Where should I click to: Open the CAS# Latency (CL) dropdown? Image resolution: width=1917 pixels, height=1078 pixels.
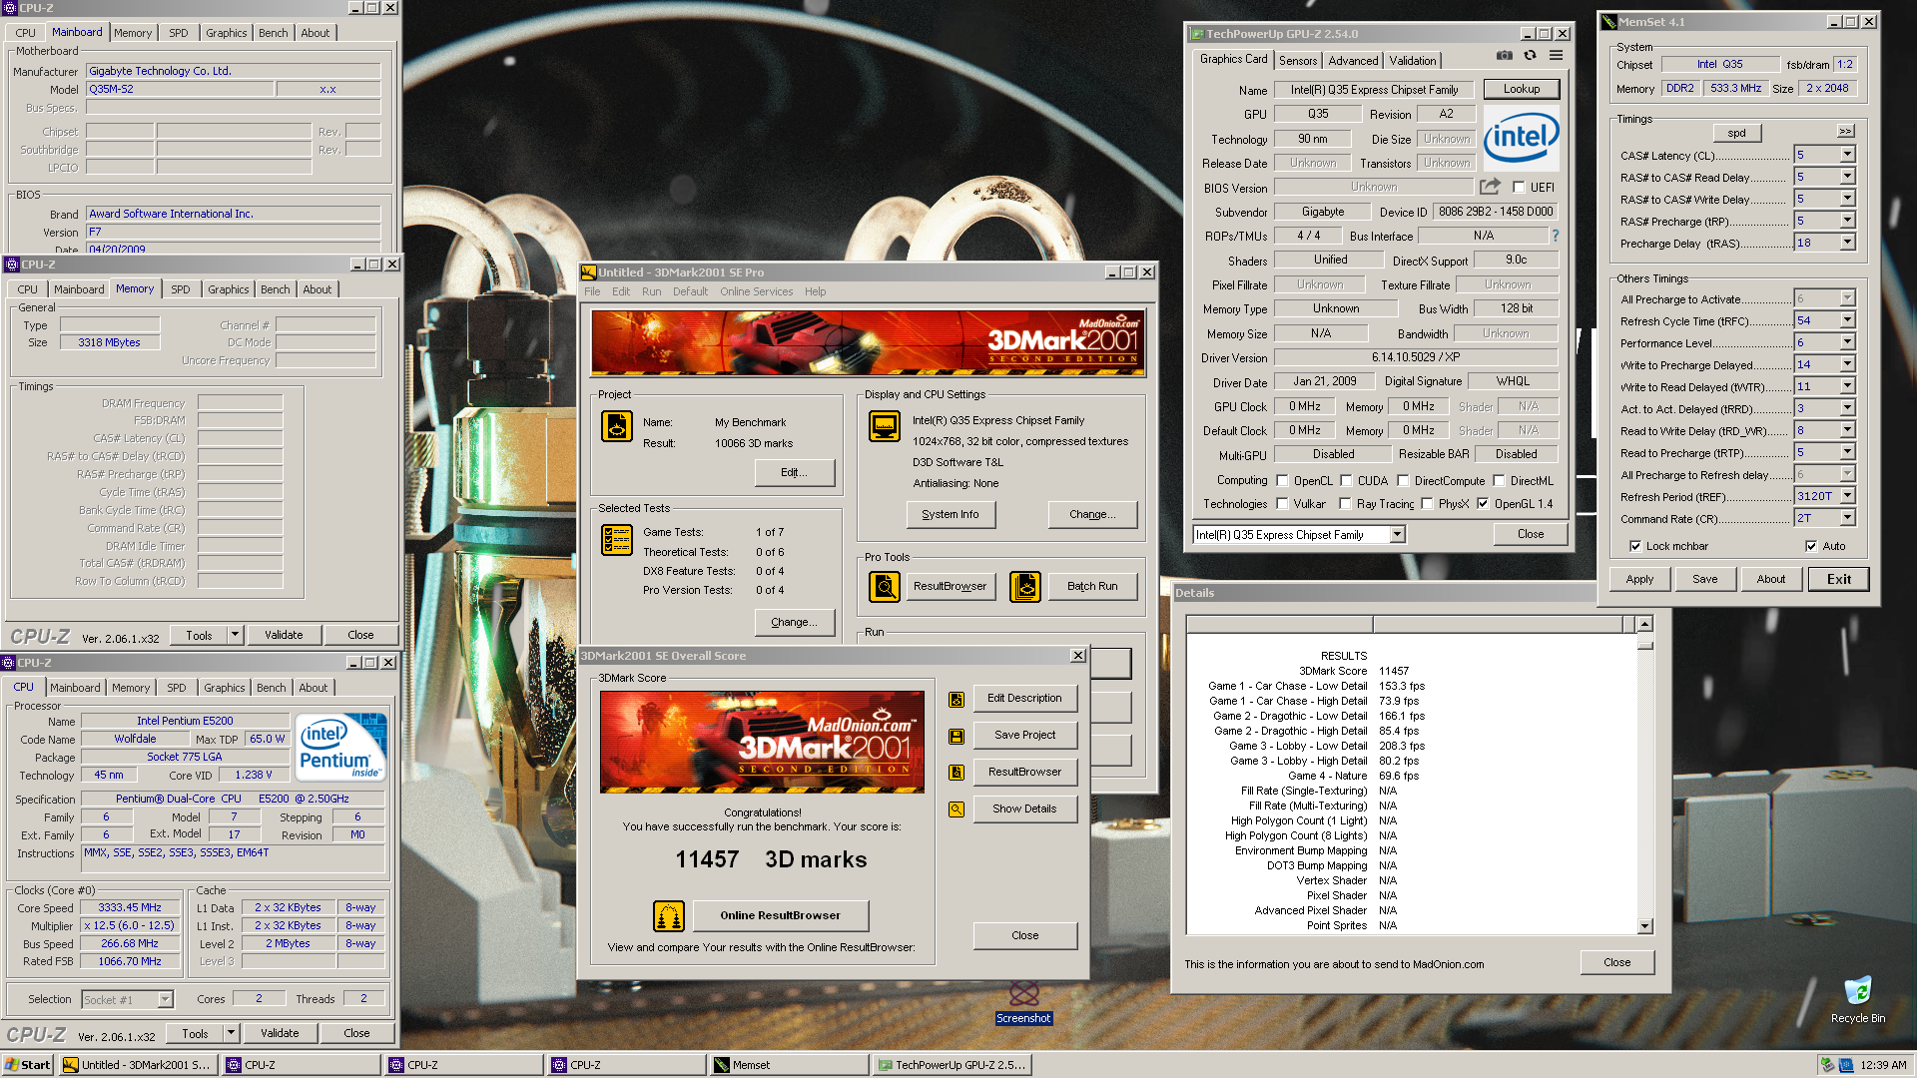click(1847, 155)
